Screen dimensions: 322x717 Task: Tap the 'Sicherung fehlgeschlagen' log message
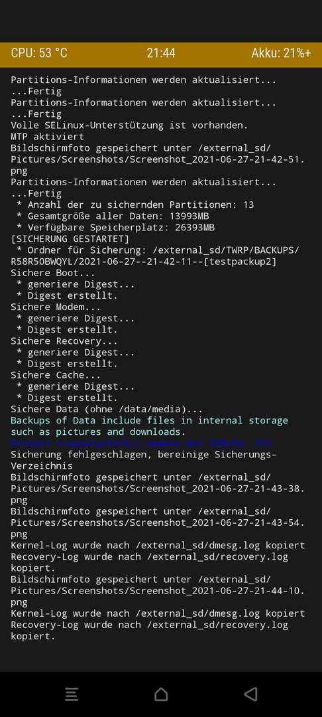(144, 460)
